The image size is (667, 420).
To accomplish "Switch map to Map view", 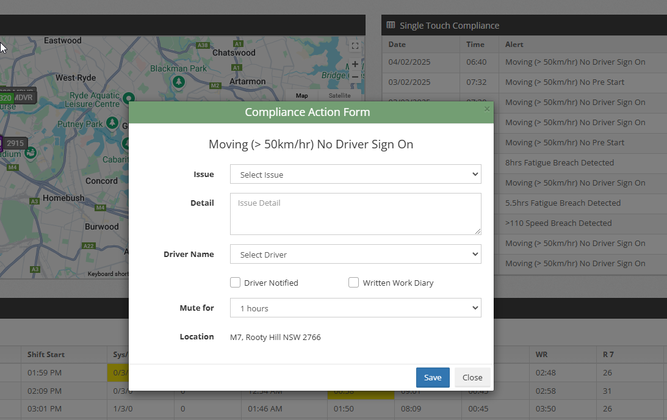I will 302,96.
